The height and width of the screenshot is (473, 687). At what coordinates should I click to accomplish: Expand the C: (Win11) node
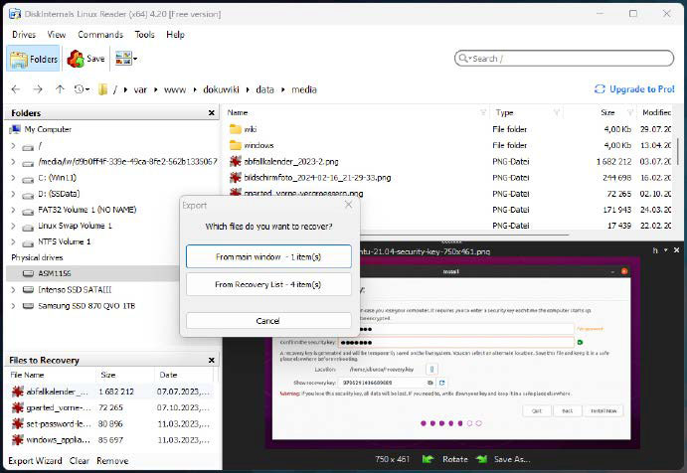[x=13, y=177]
